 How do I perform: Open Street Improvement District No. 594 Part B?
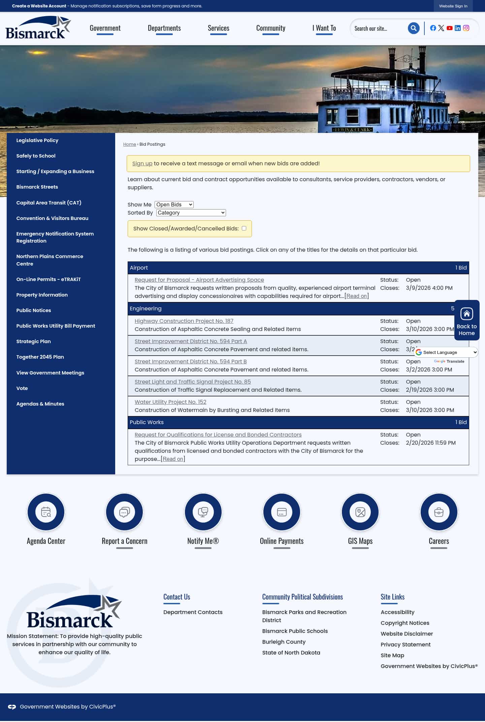coord(191,361)
